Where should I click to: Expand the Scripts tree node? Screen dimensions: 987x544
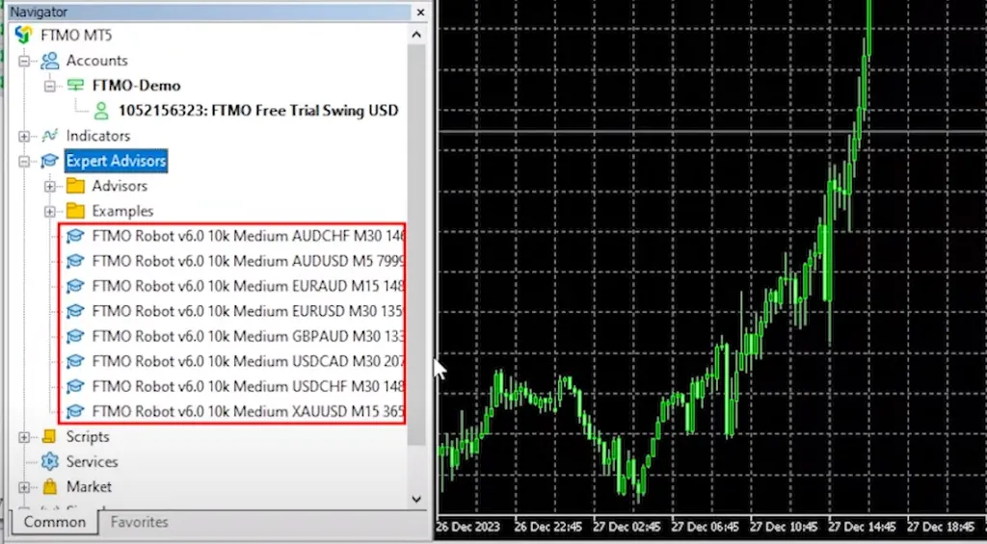tap(24, 437)
